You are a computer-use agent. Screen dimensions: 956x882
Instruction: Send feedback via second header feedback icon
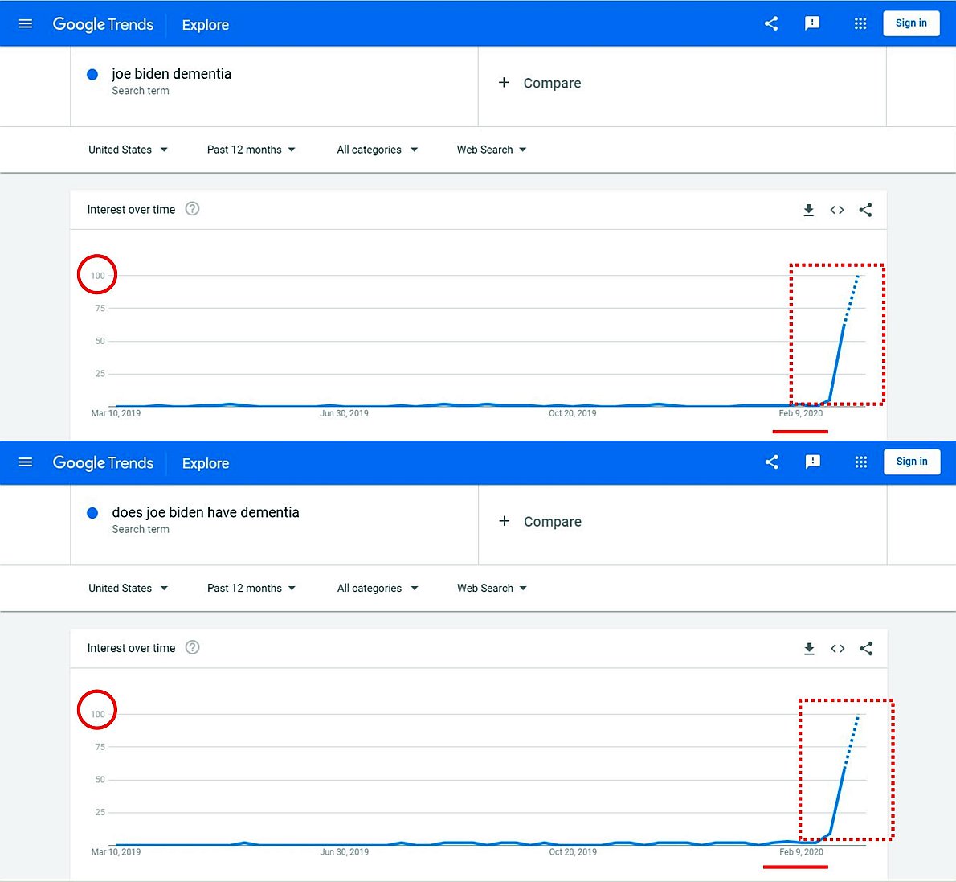click(x=813, y=462)
